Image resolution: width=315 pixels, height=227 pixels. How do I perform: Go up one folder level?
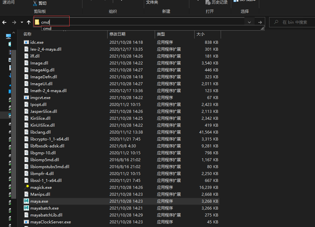pyautogui.click(x=28, y=22)
